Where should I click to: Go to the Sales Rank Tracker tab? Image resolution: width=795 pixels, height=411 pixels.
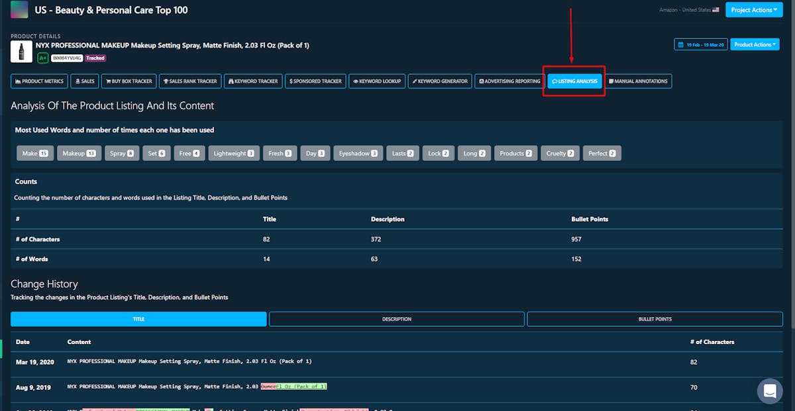click(x=190, y=81)
